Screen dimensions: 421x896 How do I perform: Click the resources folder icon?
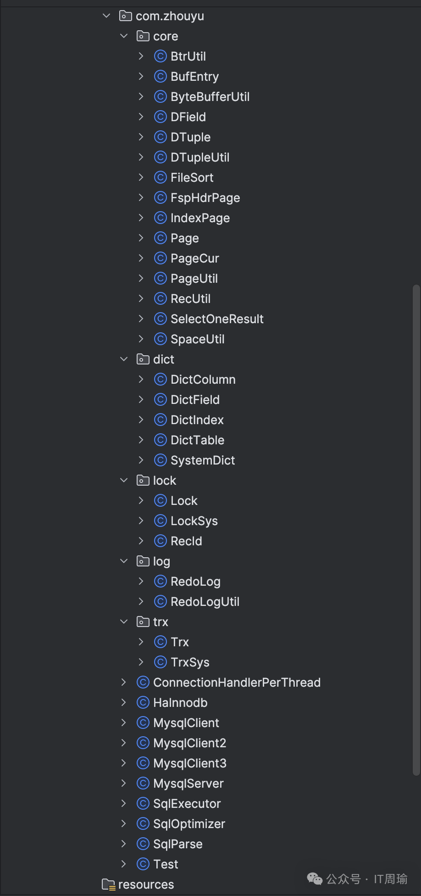108,885
